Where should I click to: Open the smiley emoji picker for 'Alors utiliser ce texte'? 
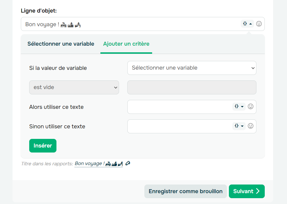251,107
